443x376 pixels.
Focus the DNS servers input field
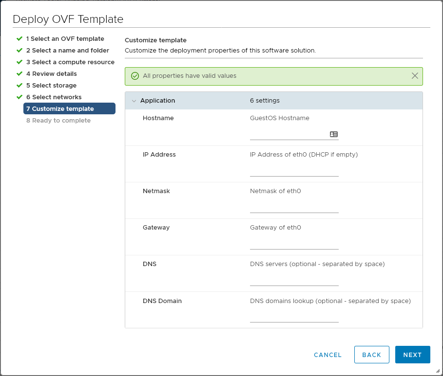[x=294, y=280]
